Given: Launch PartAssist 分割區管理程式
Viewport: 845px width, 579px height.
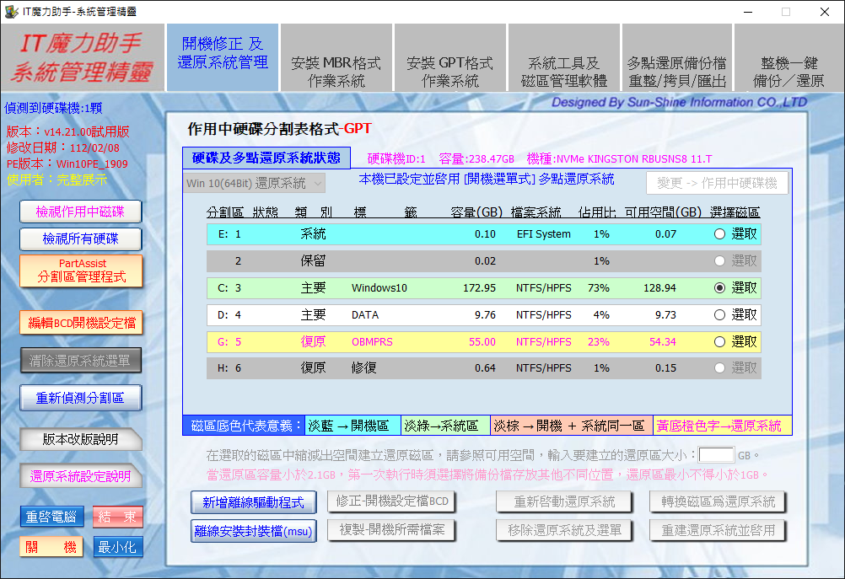Looking at the screenshot, I should 81,271.
